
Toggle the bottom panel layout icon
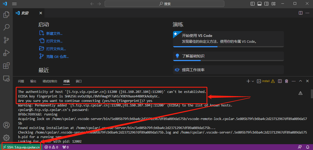click(x=260, y=4)
